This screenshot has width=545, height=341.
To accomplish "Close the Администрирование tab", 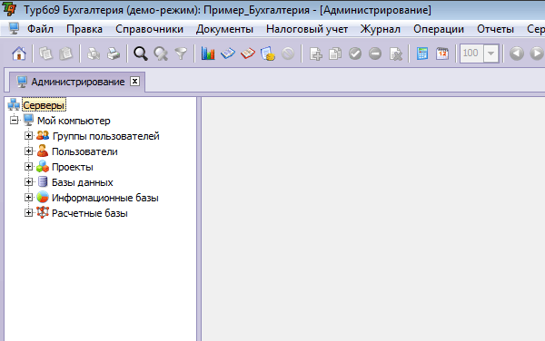I will [134, 82].
